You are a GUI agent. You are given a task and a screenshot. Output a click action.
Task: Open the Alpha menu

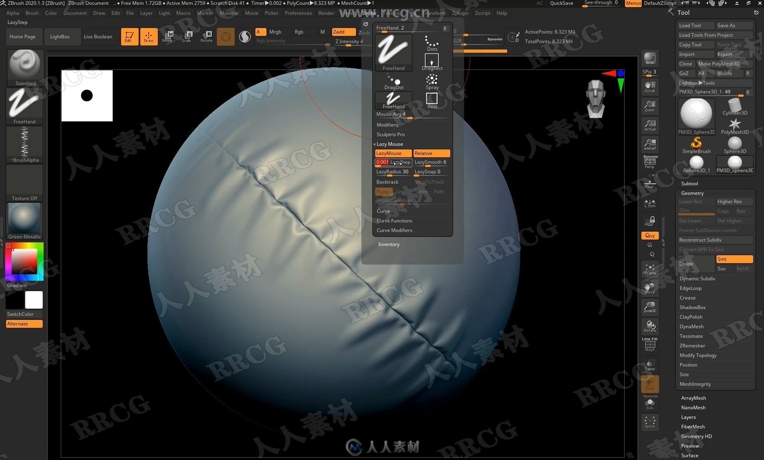(12, 13)
